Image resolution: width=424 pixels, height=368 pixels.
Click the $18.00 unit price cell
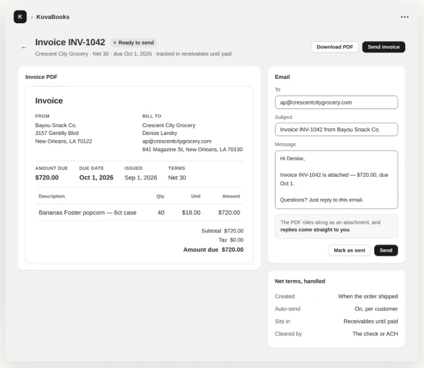click(x=191, y=212)
